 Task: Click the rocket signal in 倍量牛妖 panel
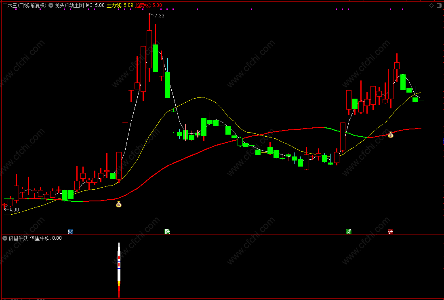point(119,270)
